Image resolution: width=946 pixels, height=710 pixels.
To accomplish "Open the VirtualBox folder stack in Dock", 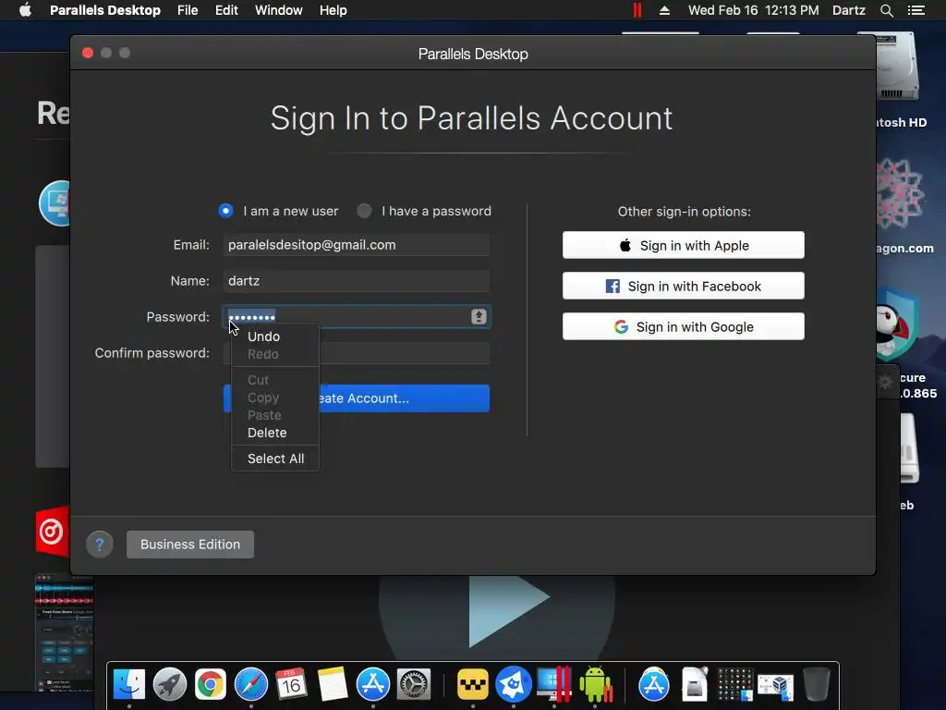I will pos(776,685).
